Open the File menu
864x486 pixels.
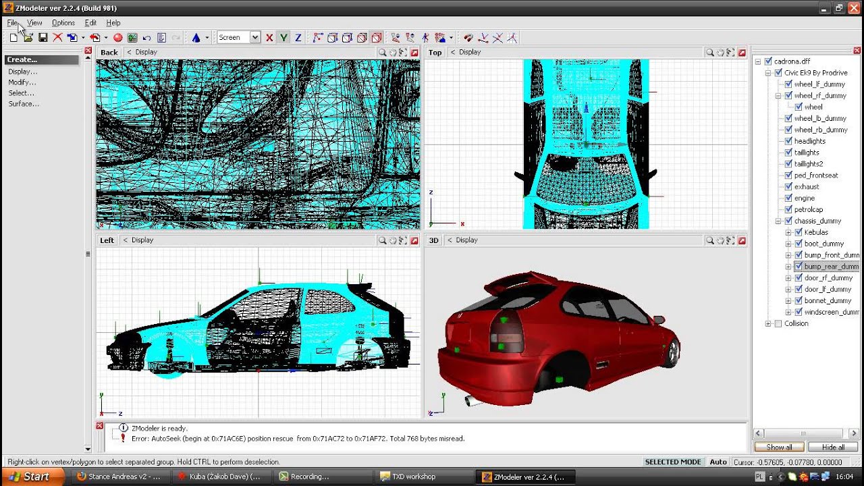pyautogui.click(x=12, y=23)
